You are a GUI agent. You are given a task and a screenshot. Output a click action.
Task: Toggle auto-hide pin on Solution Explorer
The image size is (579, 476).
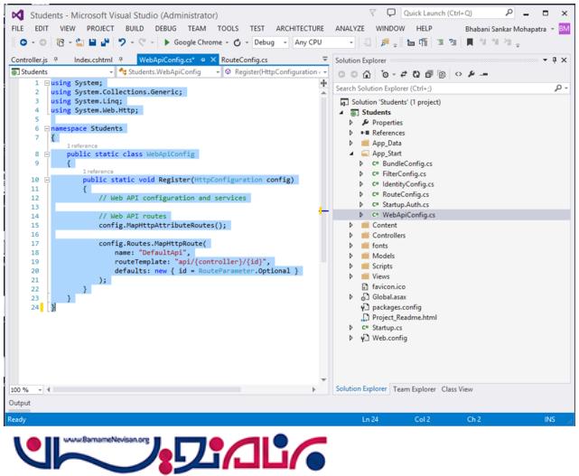[x=556, y=60]
